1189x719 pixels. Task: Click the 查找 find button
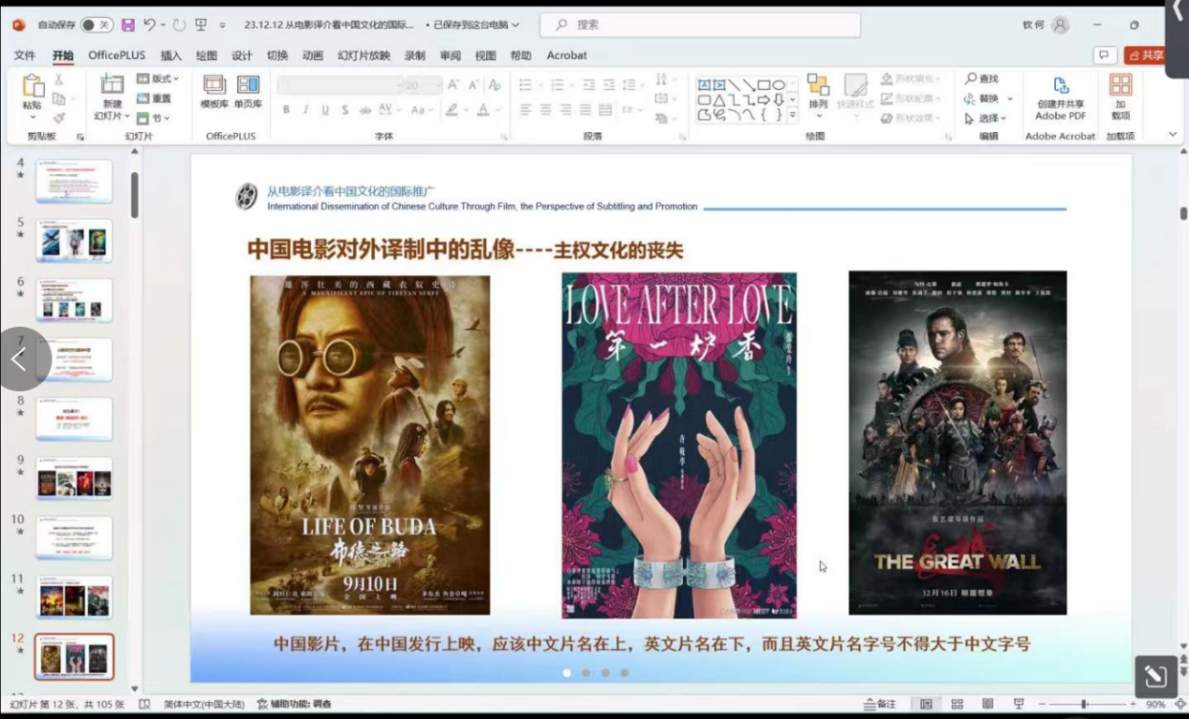point(982,79)
